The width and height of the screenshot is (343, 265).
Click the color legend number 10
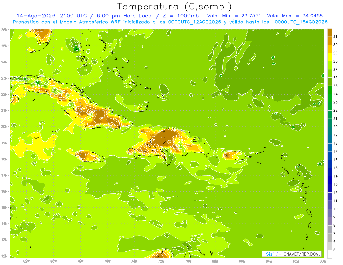pos(336,209)
